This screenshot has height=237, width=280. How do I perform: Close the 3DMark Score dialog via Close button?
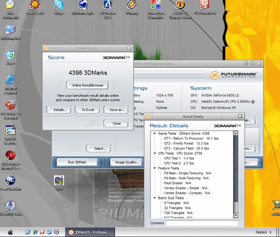pos(117,123)
